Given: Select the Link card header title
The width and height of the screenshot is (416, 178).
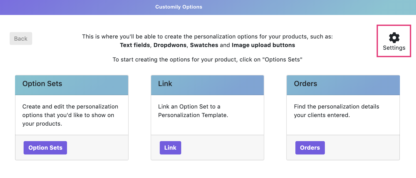Looking at the screenshot, I should (x=165, y=84).
